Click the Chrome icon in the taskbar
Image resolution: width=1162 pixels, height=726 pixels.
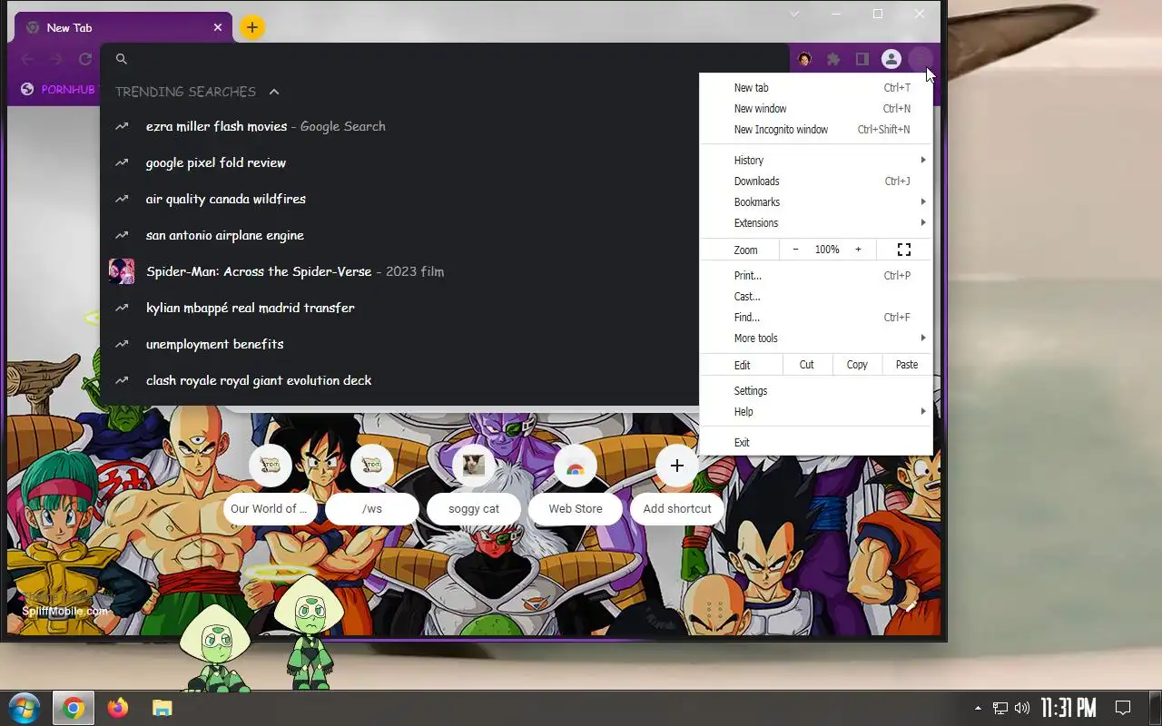[74, 708]
